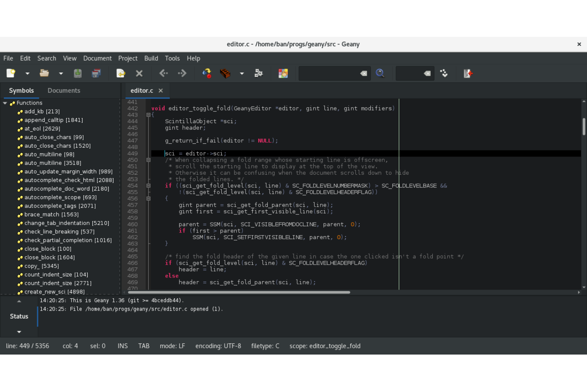Toggle the fold marker at line 456
The height and width of the screenshot is (391, 587).
pyautogui.click(x=148, y=198)
